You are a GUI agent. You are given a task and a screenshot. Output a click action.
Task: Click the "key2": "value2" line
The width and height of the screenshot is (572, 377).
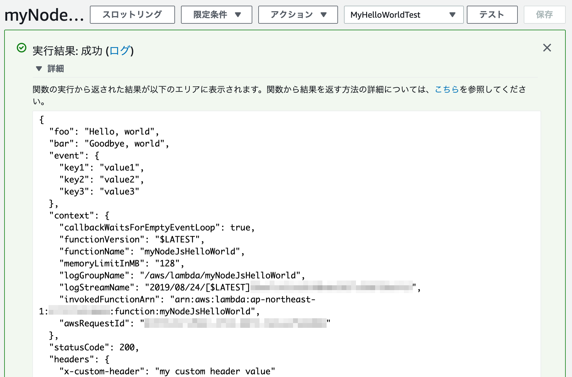point(102,180)
